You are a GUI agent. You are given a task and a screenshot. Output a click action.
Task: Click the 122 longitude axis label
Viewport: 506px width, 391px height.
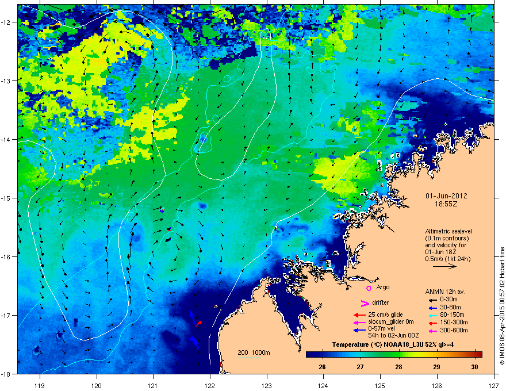pyautogui.click(x=210, y=385)
